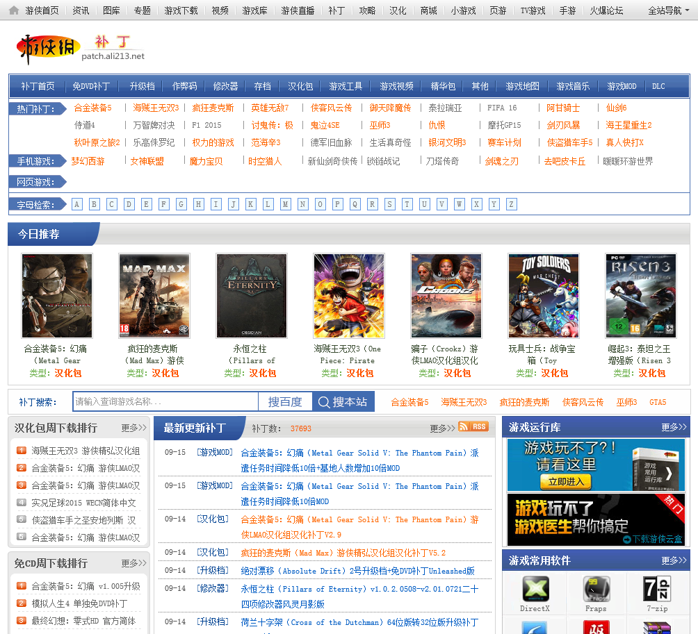Open the 免DVD补丁 tab

pos(91,86)
